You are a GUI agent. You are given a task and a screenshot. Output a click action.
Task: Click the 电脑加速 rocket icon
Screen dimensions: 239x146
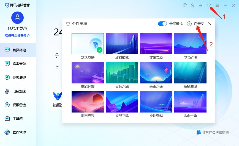[x=7, y=91]
